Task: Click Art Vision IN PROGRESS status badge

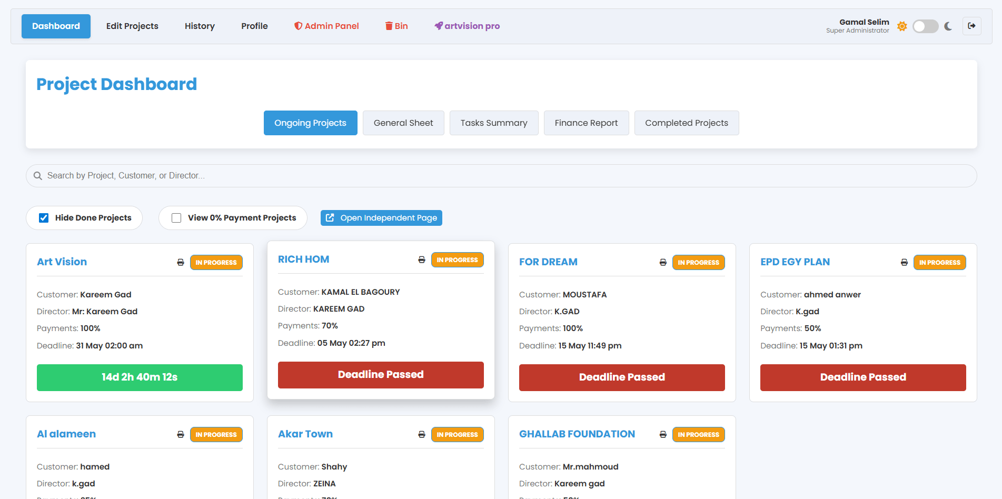Action: tap(216, 262)
